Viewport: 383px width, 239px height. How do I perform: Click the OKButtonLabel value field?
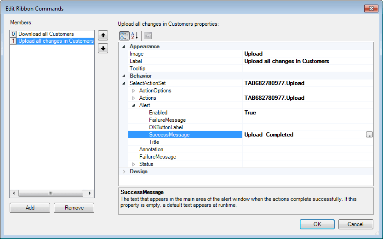pos(308,127)
